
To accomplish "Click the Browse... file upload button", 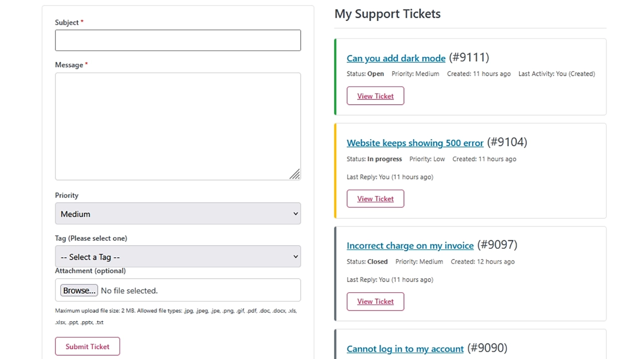I will coord(79,291).
